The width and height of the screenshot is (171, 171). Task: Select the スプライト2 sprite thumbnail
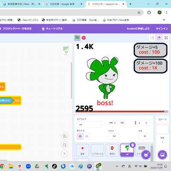97,150
